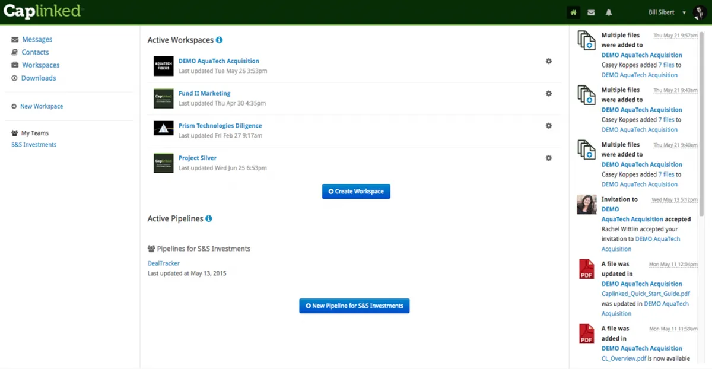Click the Project Silver thumbnail

(x=163, y=163)
